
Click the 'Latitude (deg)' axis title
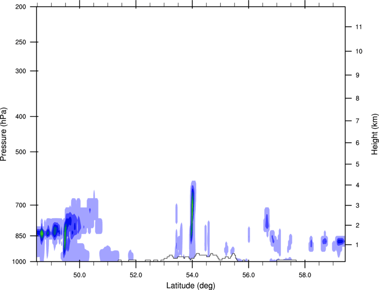190,286
